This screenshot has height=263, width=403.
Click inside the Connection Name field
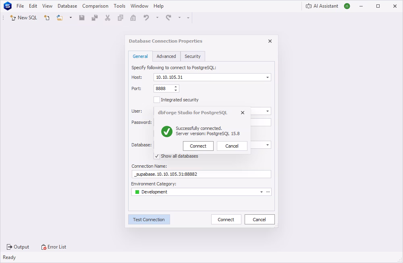pos(201,174)
